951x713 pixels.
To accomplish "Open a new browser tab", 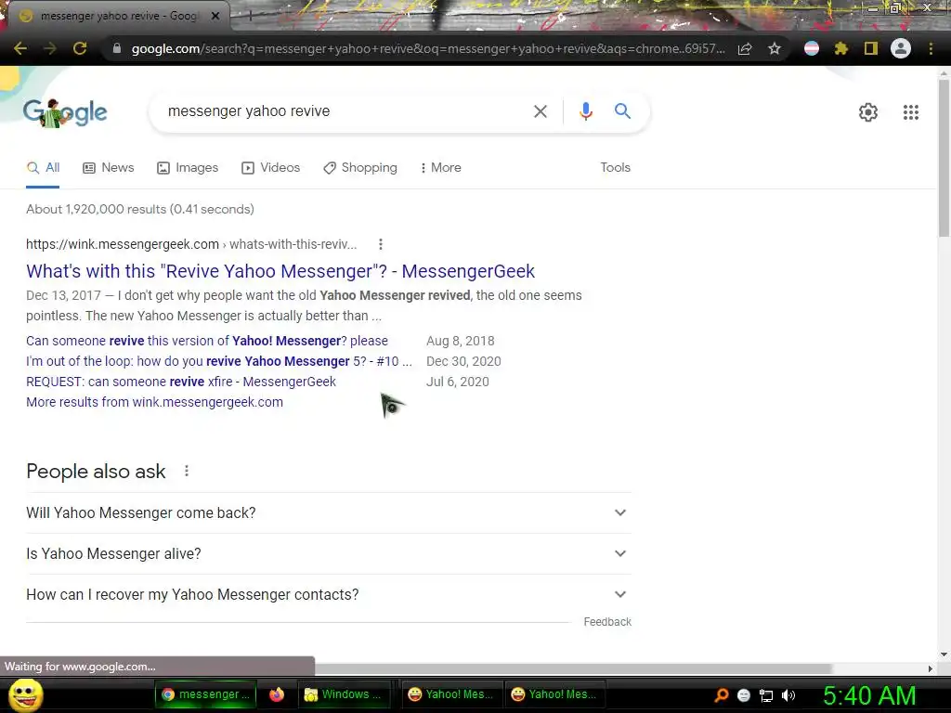I will click(249, 17).
